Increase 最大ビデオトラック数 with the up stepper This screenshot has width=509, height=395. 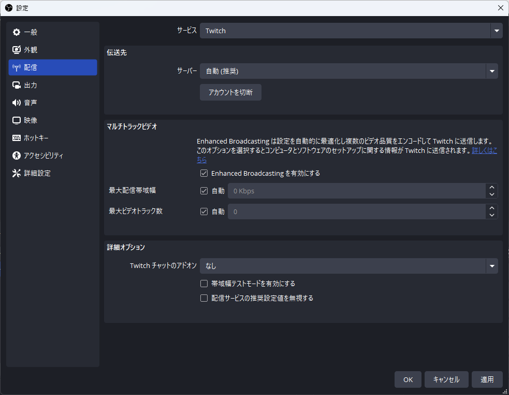pos(492,208)
